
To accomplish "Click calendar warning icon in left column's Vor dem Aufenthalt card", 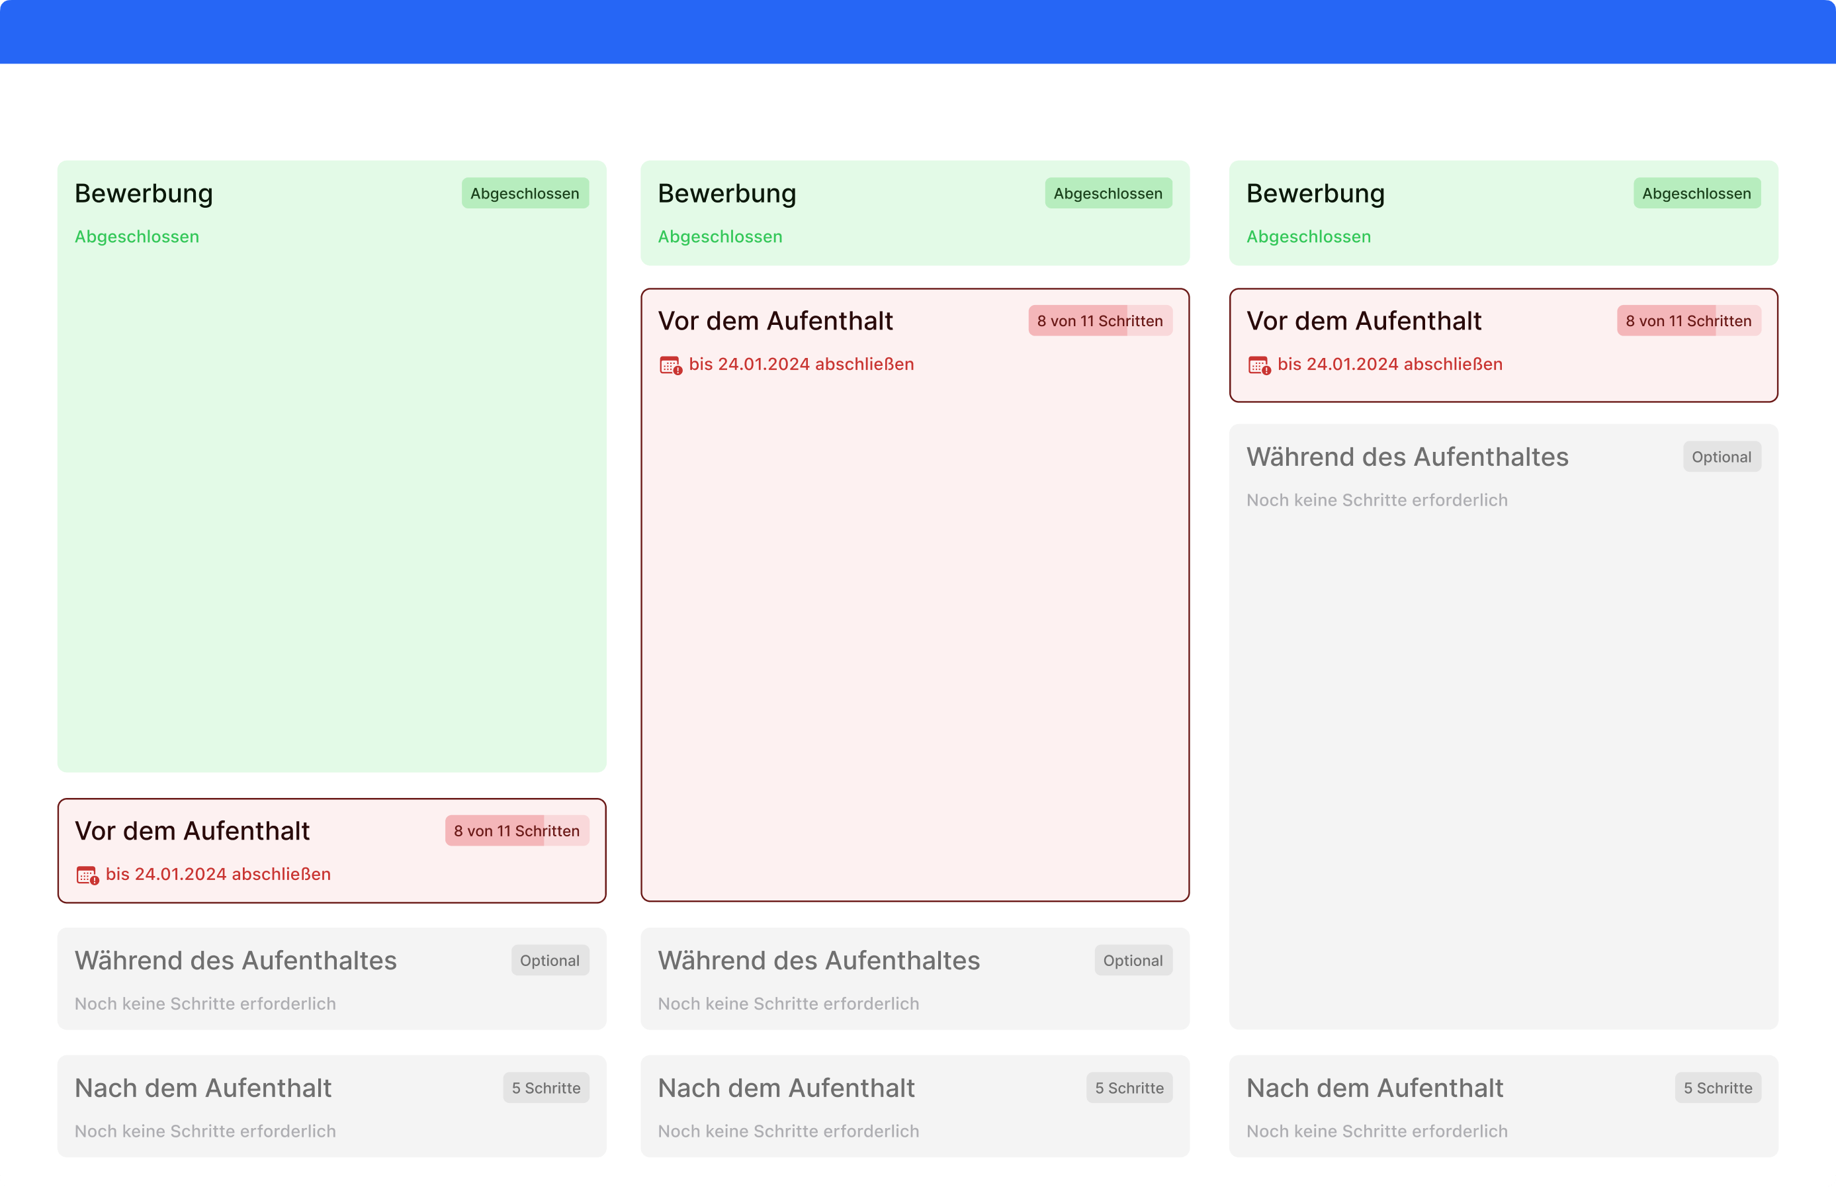I will (87, 875).
